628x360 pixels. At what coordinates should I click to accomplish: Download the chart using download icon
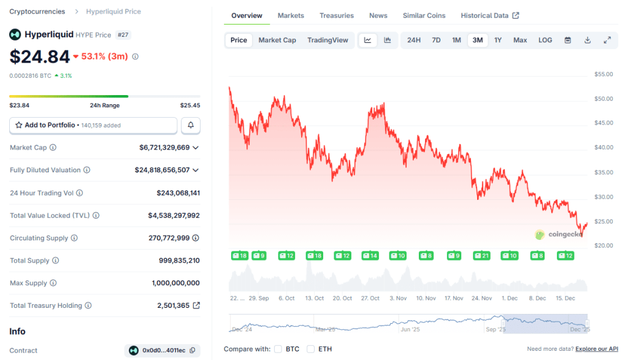587,39
